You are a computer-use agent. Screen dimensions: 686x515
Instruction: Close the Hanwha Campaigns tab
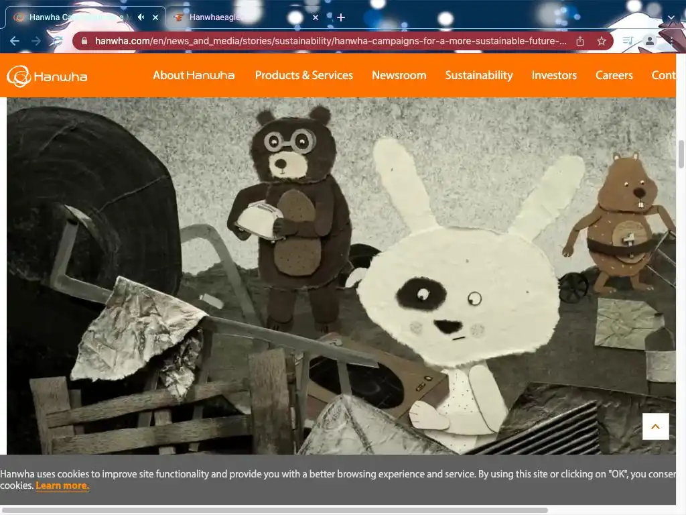pos(155,17)
